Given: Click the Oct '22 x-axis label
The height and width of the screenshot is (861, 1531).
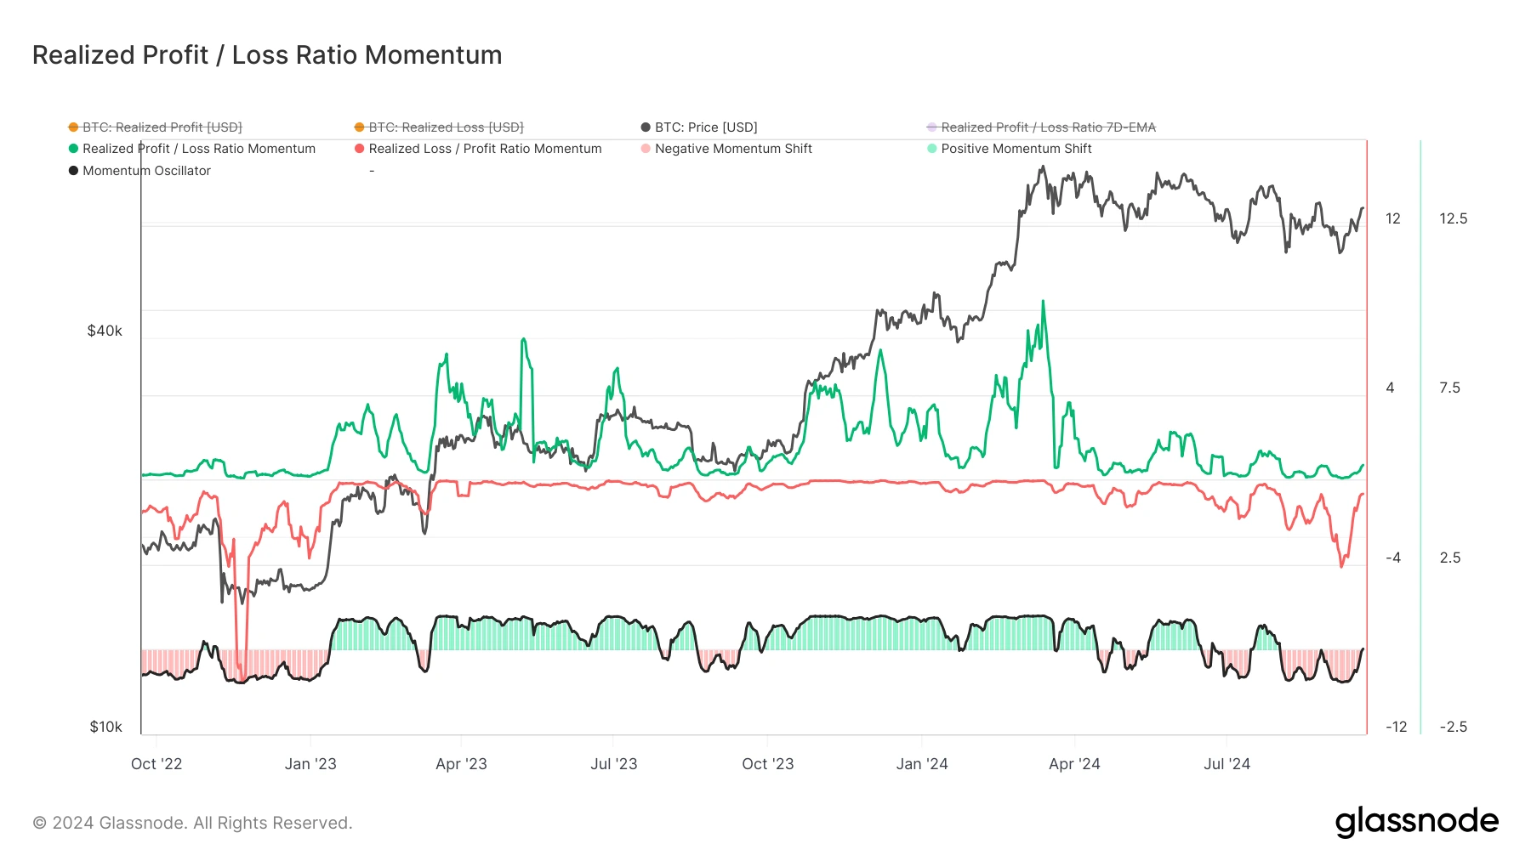Looking at the screenshot, I should pyautogui.click(x=157, y=764).
